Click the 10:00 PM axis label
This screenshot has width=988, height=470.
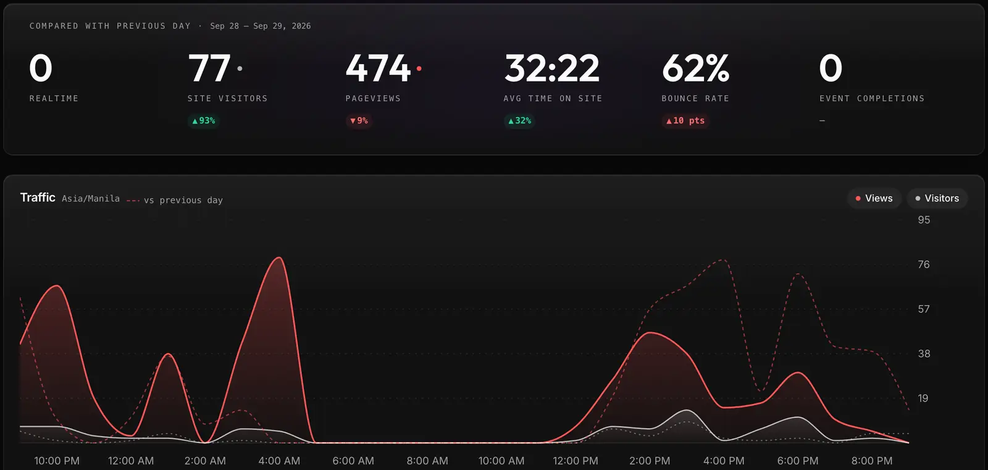57,461
